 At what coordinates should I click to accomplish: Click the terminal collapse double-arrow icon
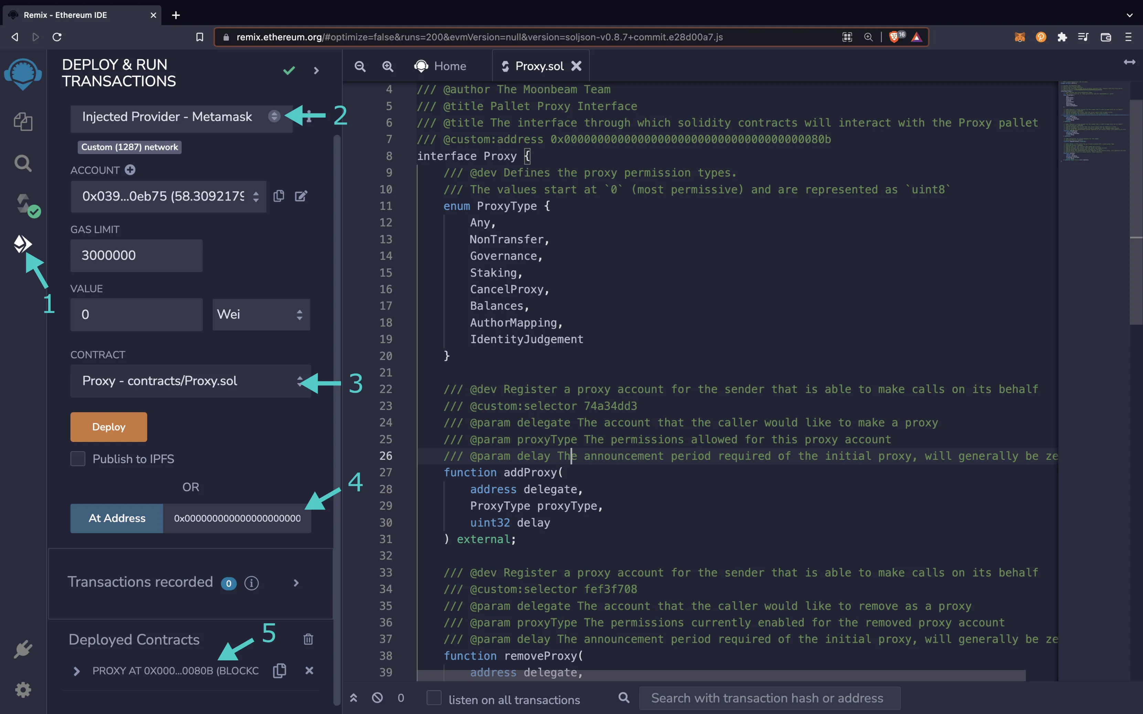tap(353, 698)
